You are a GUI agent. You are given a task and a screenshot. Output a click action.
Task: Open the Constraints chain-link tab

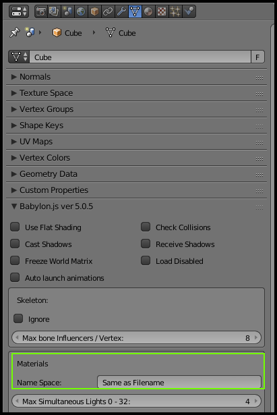108,11
